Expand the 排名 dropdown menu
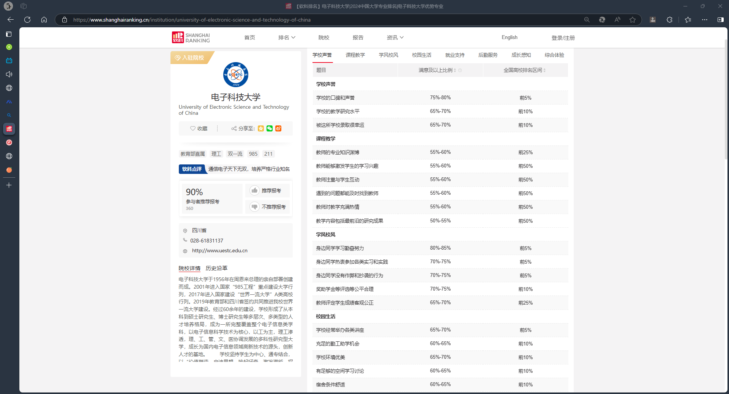The image size is (729, 394). [287, 38]
